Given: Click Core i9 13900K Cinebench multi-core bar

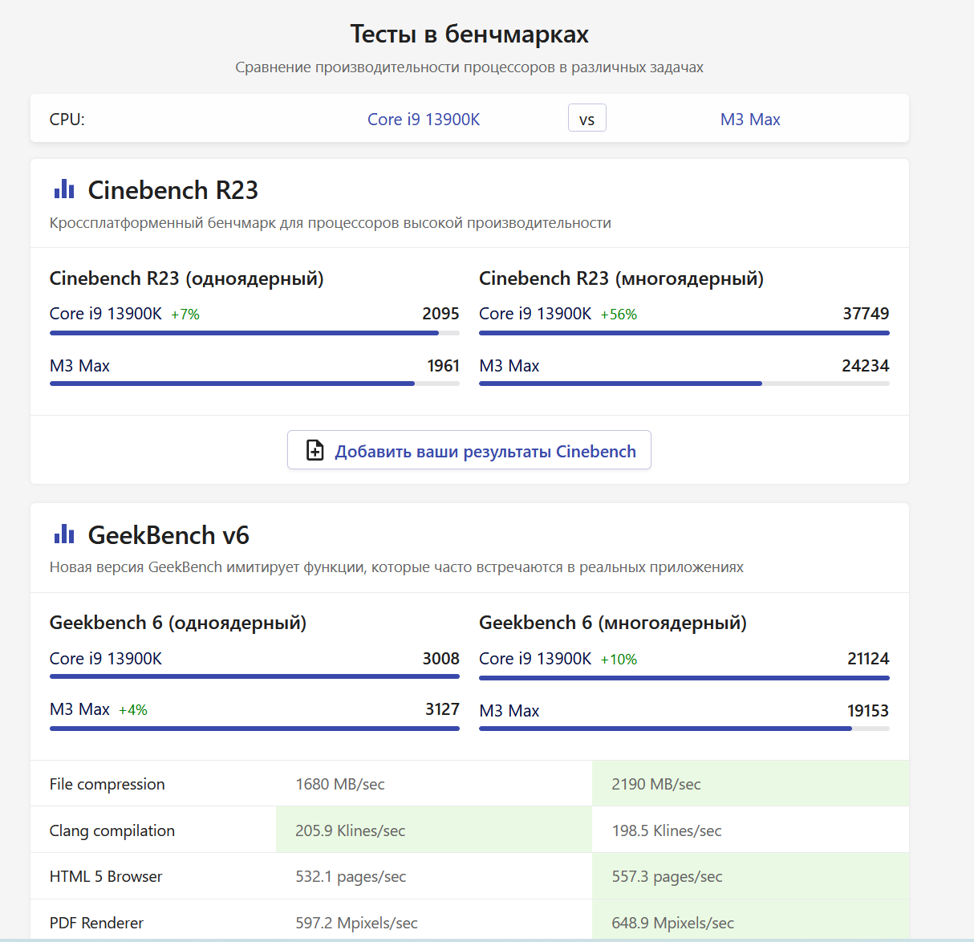Looking at the screenshot, I should [684, 332].
